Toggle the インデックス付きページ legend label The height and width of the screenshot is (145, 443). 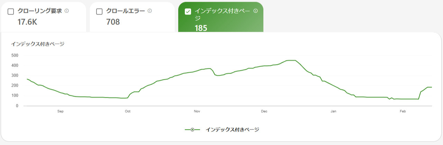[x=232, y=130]
